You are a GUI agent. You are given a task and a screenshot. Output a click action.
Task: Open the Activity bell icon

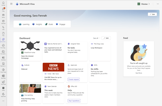coord(3,4)
